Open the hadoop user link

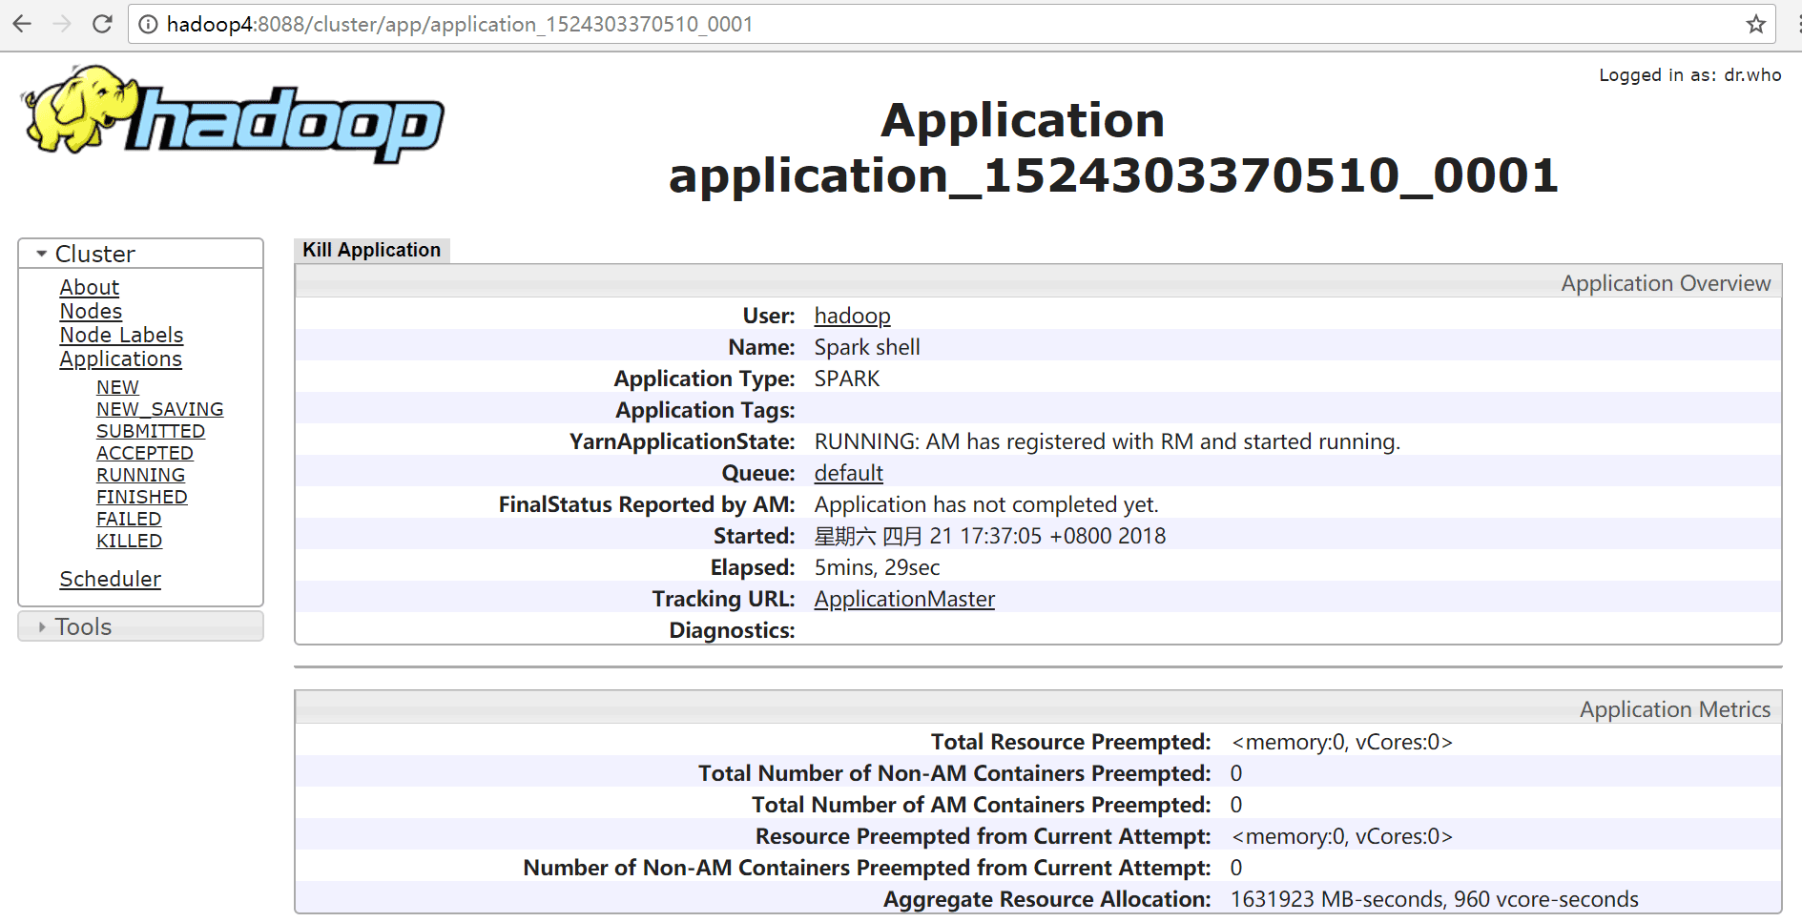point(852,316)
